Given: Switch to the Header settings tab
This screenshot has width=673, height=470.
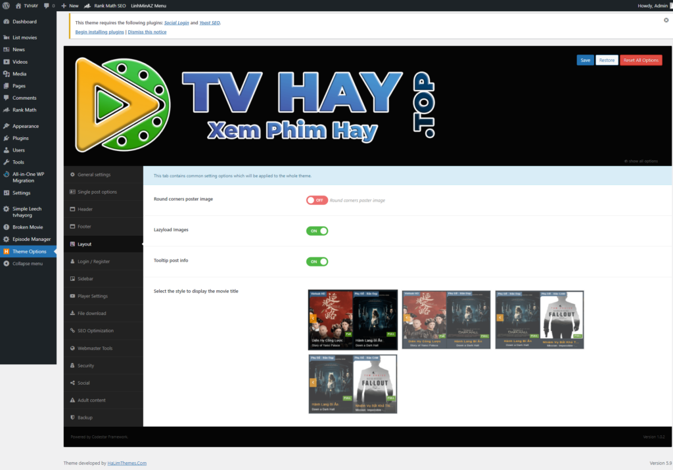Looking at the screenshot, I should (103, 209).
